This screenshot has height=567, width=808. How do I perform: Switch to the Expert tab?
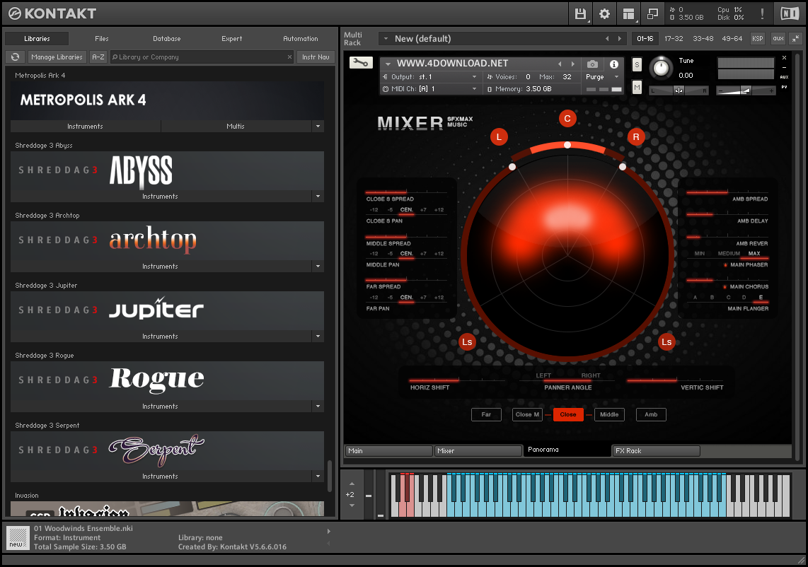tap(231, 39)
